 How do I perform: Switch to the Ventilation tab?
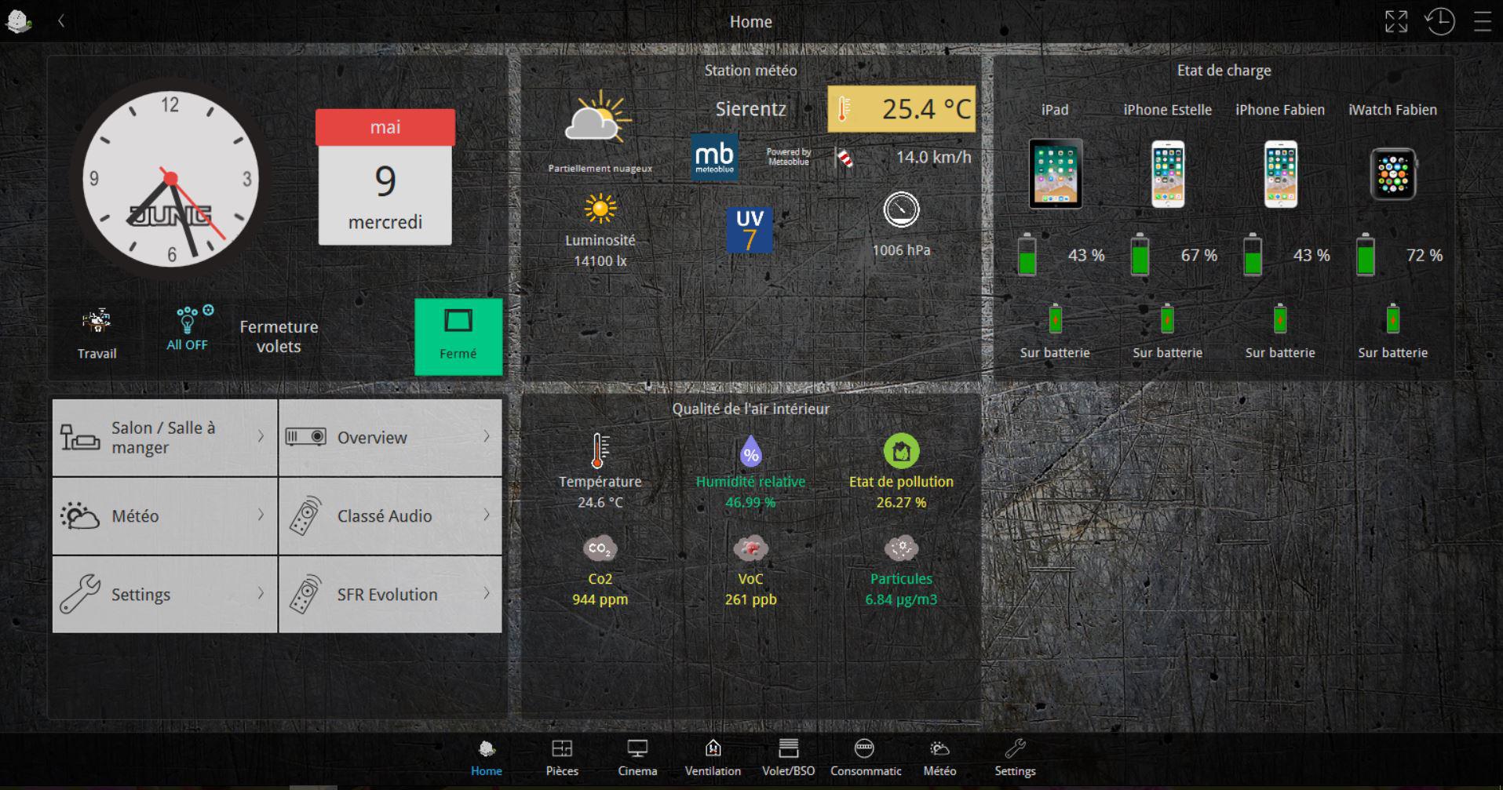[713, 758]
